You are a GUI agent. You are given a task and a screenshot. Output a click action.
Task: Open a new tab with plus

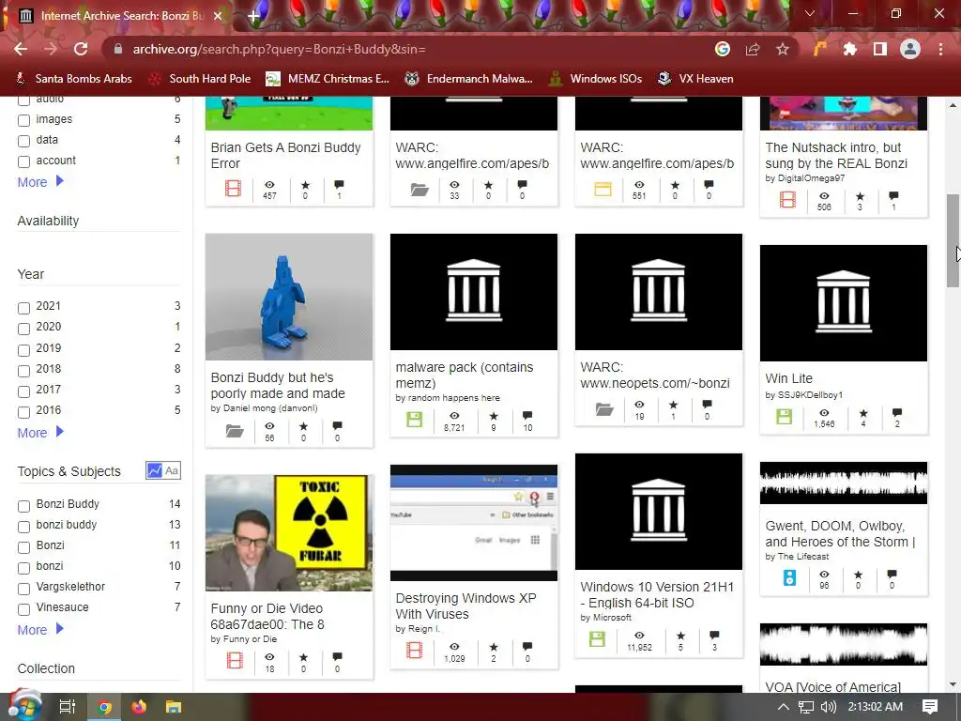click(253, 16)
